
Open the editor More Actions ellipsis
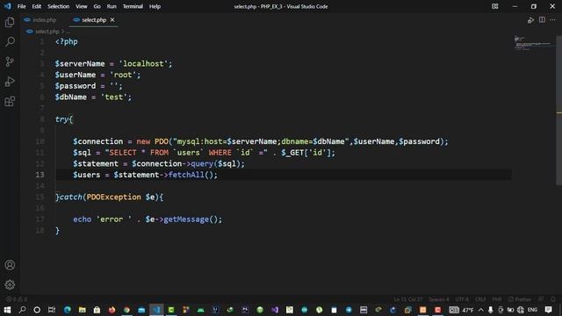pyautogui.click(x=552, y=19)
